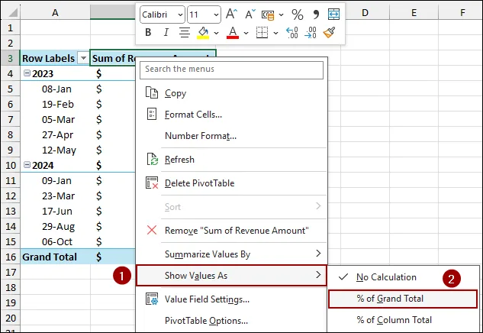
Task: Open the font size 11 dropdown
Action: pyautogui.click(x=216, y=15)
